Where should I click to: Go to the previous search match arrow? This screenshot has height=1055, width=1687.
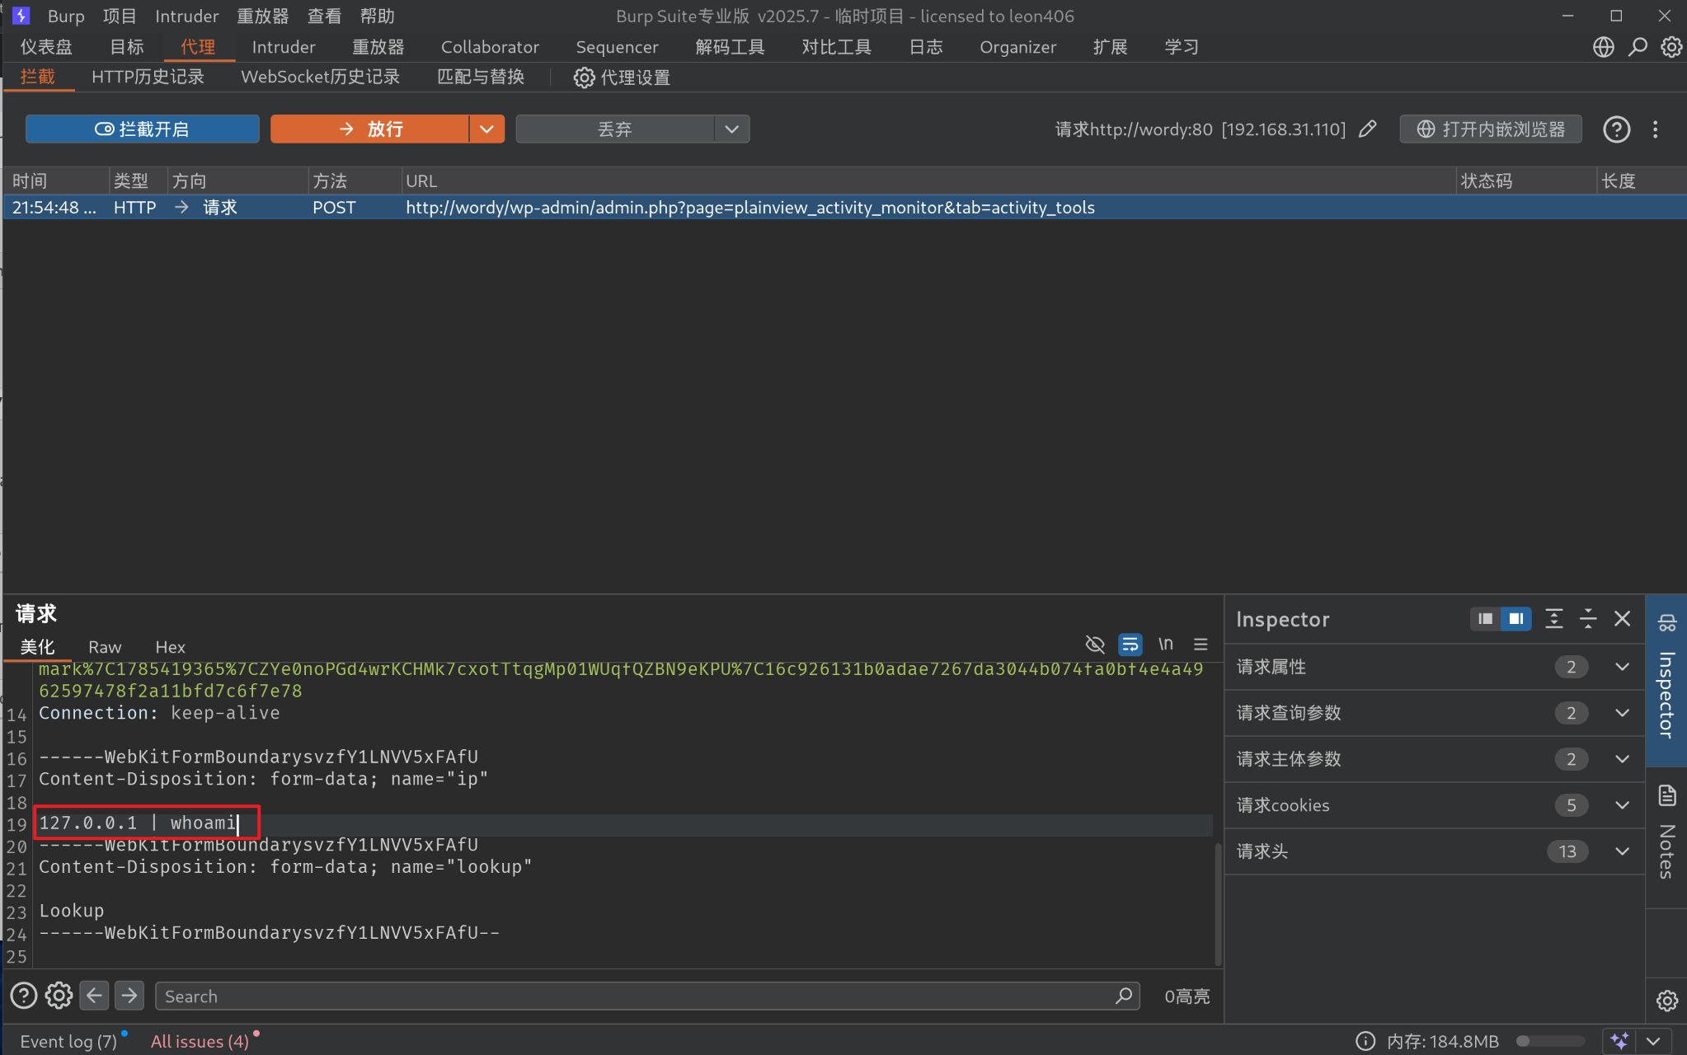95,996
